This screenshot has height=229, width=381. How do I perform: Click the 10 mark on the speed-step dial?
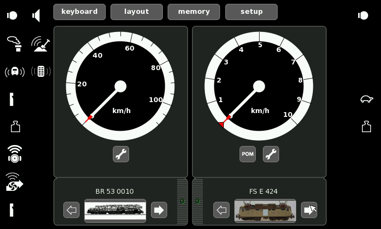click(x=288, y=114)
